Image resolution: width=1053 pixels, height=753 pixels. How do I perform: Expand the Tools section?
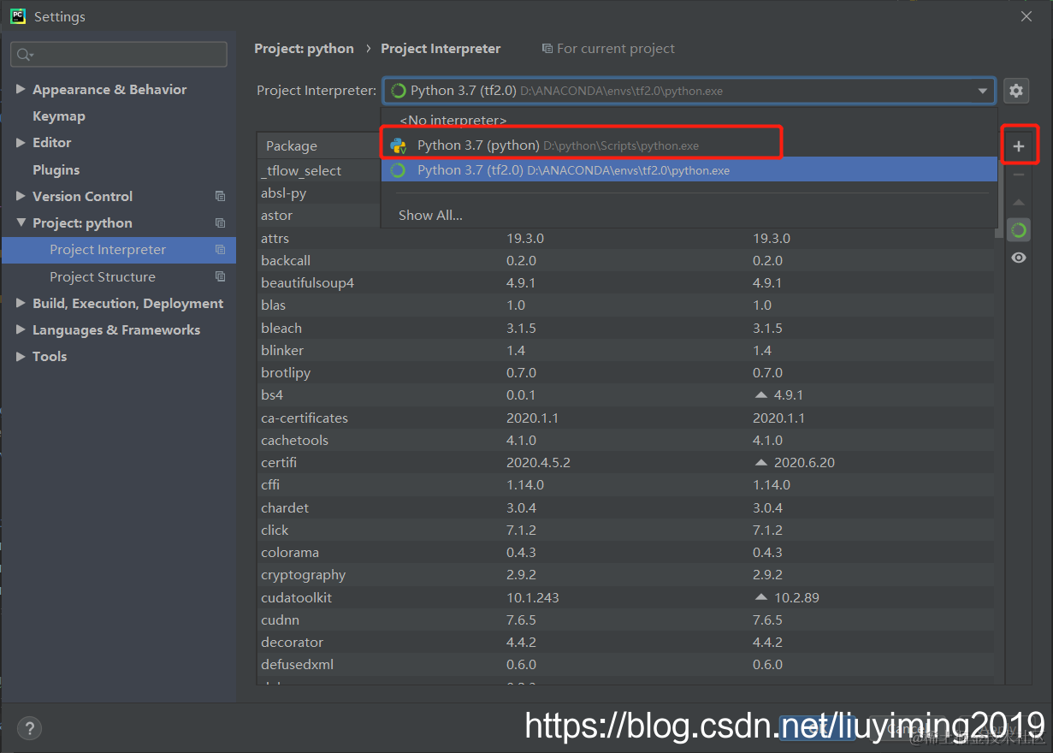pos(21,356)
